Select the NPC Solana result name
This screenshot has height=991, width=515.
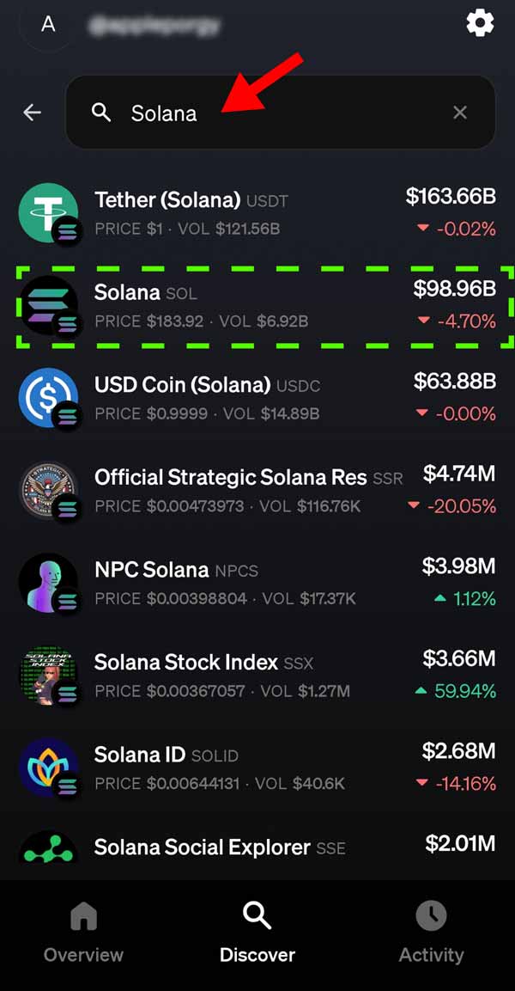coord(152,570)
